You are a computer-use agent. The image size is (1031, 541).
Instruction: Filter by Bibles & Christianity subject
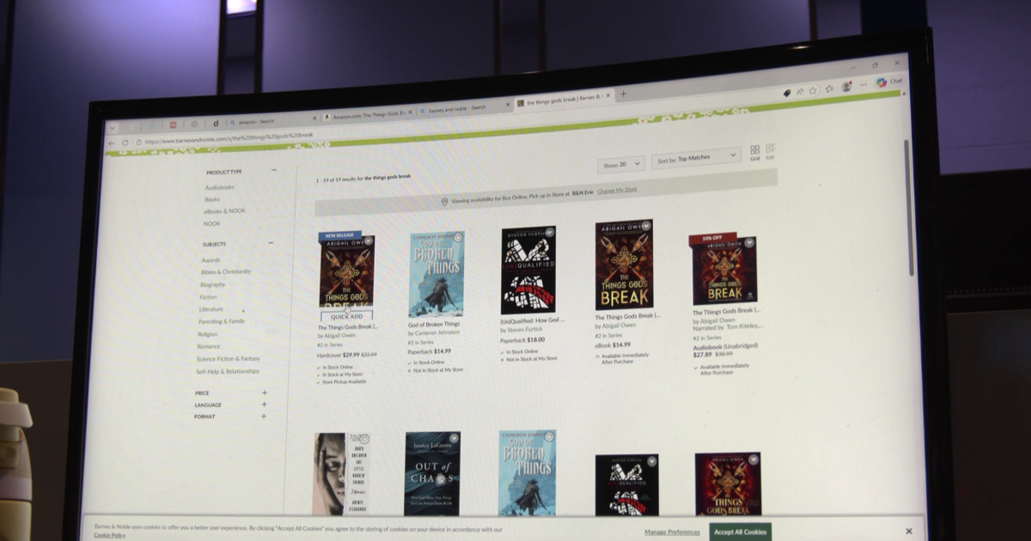[x=226, y=272]
